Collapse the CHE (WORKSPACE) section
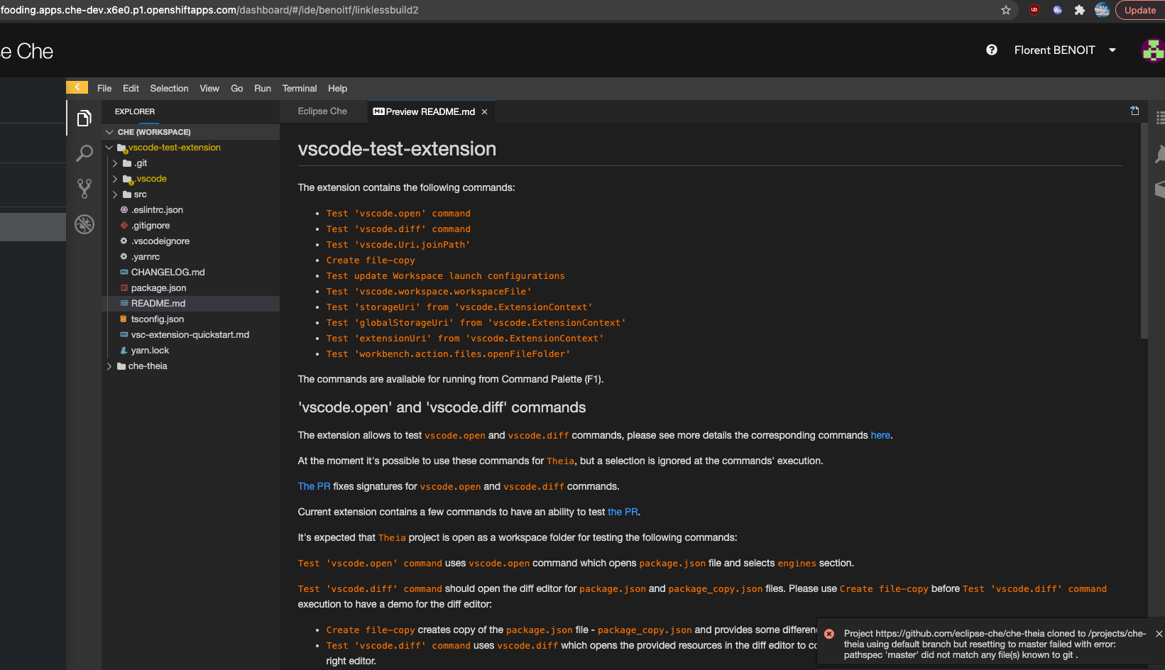Viewport: 1165px width, 670px height. (x=109, y=132)
